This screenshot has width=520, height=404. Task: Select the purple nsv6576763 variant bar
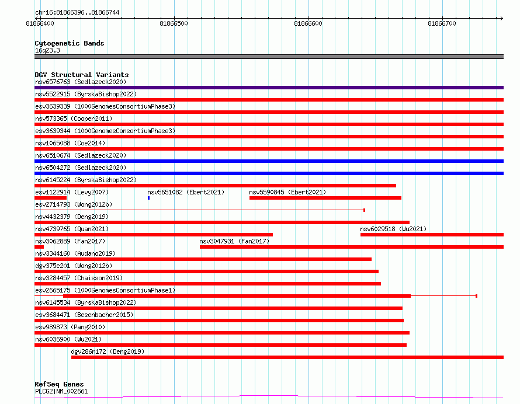point(269,88)
